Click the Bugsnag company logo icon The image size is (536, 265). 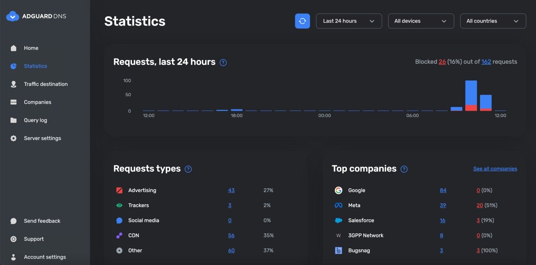(338, 251)
